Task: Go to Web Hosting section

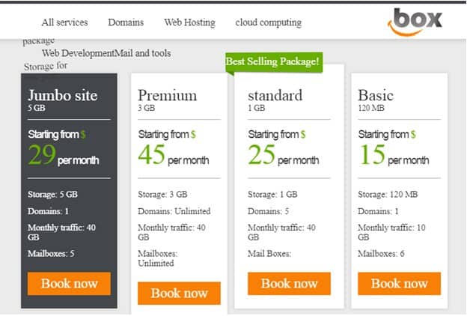Action: coord(190,22)
